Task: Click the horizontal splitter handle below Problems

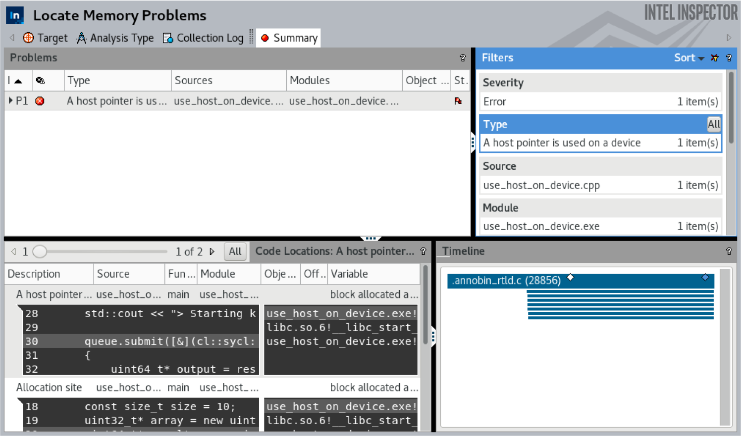Action: point(371,239)
